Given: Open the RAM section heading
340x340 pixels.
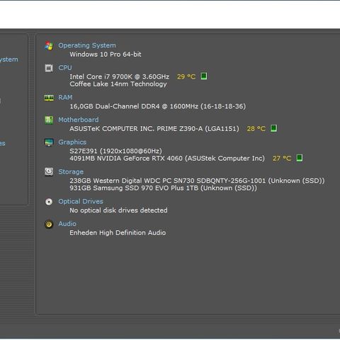Looking at the screenshot, I should [65, 97].
